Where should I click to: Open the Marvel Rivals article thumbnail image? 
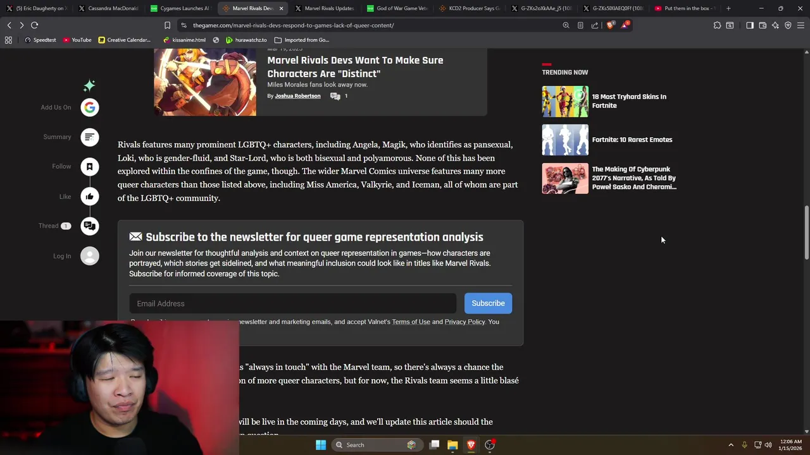(x=205, y=82)
